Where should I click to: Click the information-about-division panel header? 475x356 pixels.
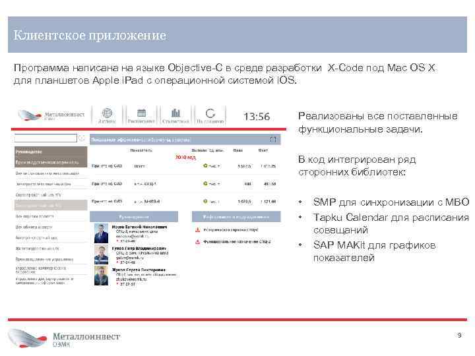(x=236, y=217)
